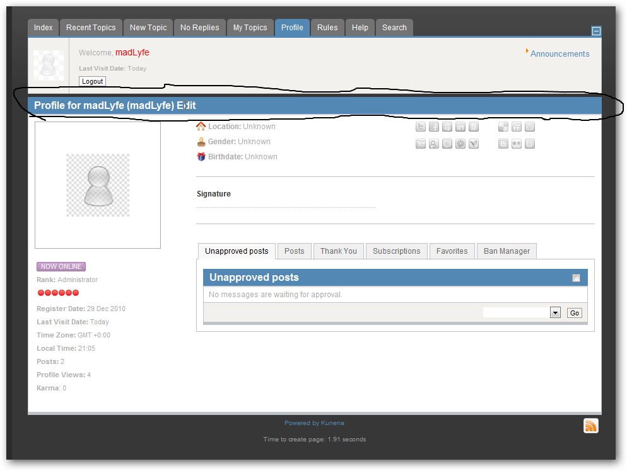Click the Twitter social profile icon
Screen dimensions: 627x471
coord(421,127)
